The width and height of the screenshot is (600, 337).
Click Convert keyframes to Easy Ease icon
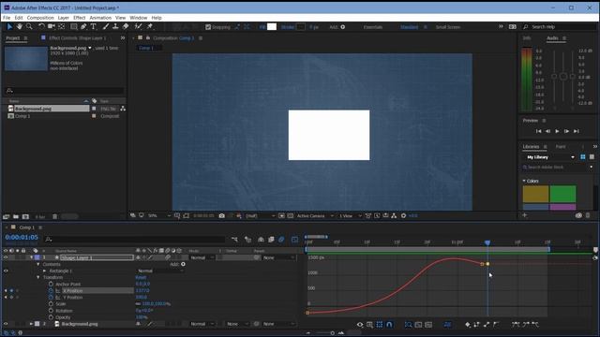pyautogui.click(x=516, y=325)
